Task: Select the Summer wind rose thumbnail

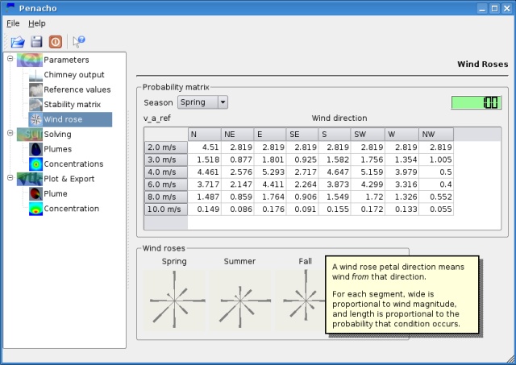Action: [x=240, y=300]
